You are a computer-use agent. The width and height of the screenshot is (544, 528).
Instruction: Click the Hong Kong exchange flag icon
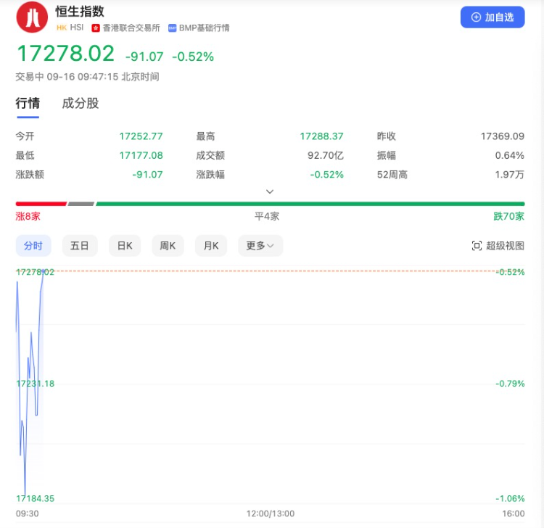tap(96, 28)
